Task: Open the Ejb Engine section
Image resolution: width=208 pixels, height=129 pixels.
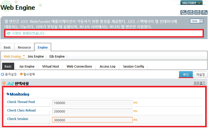Action: [57, 56]
